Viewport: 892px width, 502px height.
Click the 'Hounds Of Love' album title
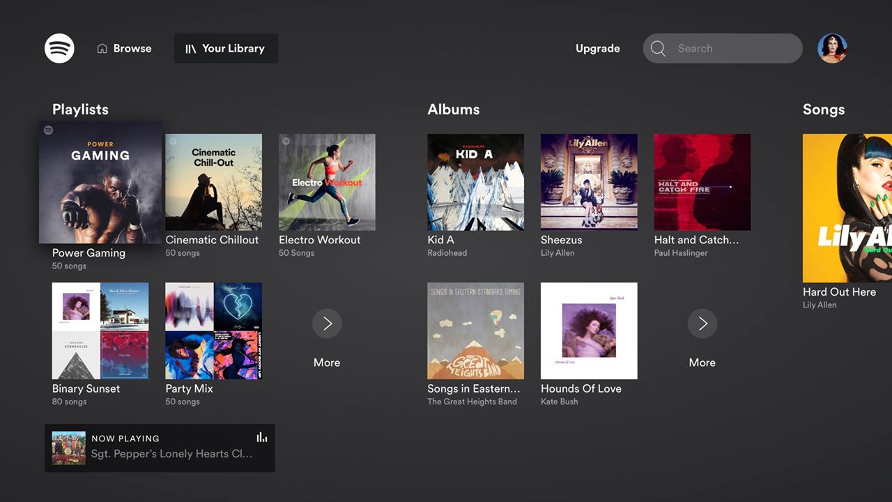click(581, 388)
